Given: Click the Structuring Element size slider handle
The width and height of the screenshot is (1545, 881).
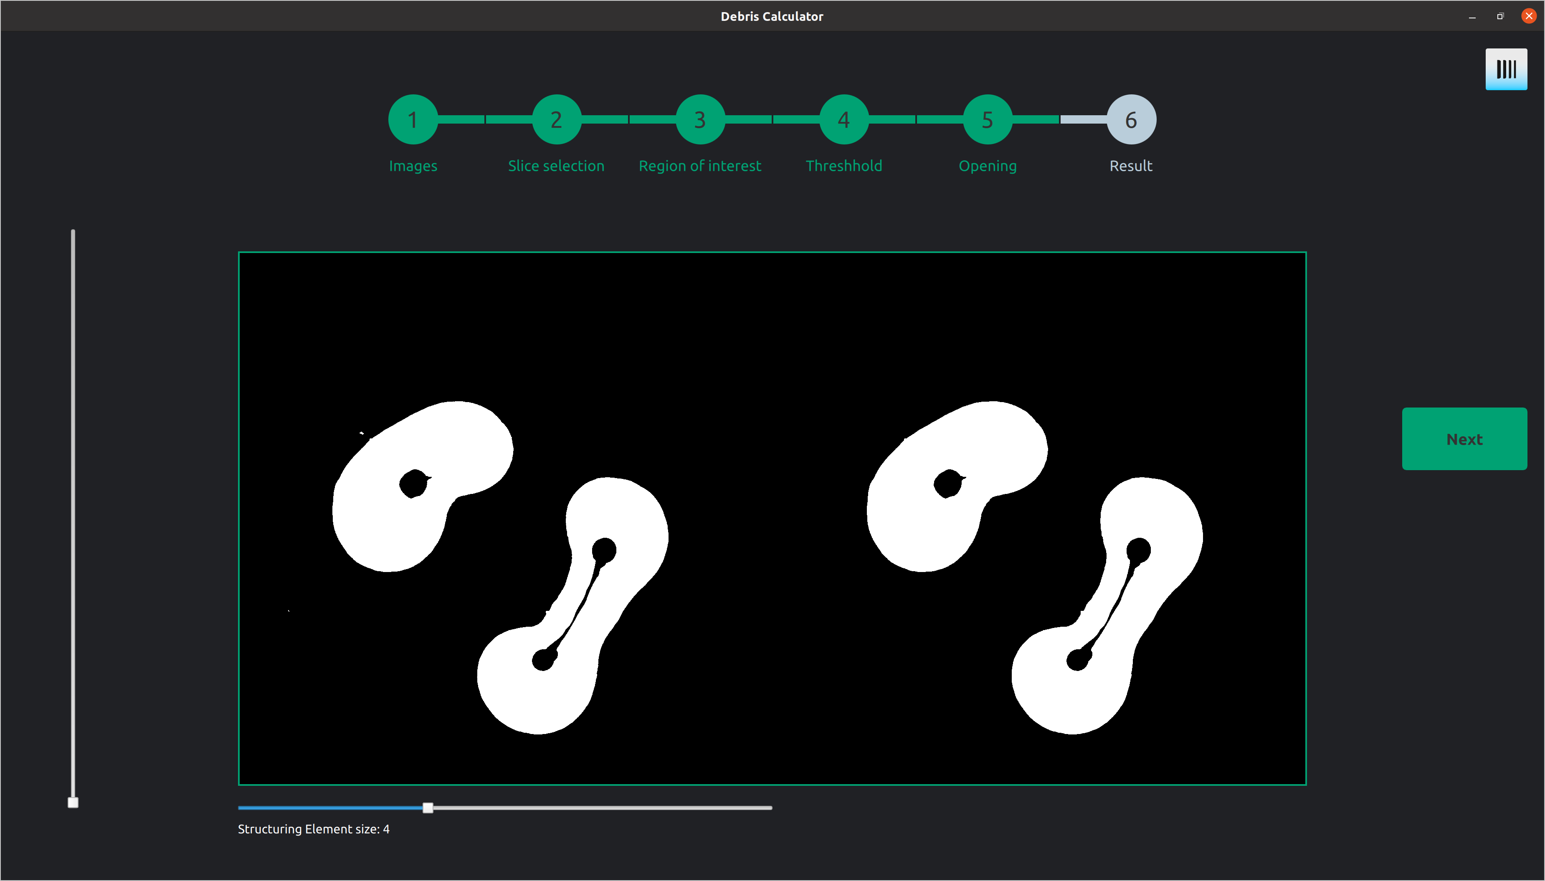Looking at the screenshot, I should 428,807.
